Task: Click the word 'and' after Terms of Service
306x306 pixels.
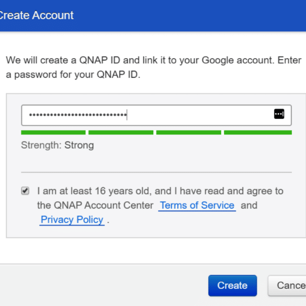Action: click(x=249, y=206)
